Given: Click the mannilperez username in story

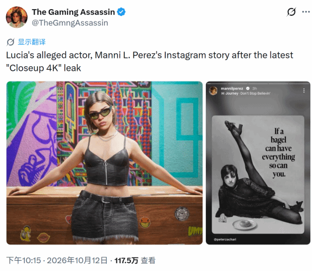Looking at the screenshot, I should [x=232, y=88].
